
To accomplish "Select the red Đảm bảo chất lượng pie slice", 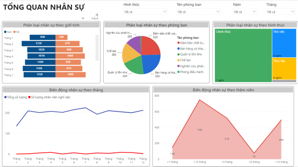I will 150,46.
